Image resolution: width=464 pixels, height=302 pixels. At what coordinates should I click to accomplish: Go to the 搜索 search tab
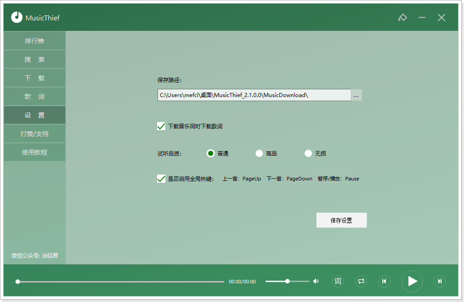(35, 59)
